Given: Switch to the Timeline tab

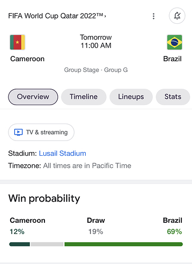Looking at the screenshot, I should coord(84,97).
